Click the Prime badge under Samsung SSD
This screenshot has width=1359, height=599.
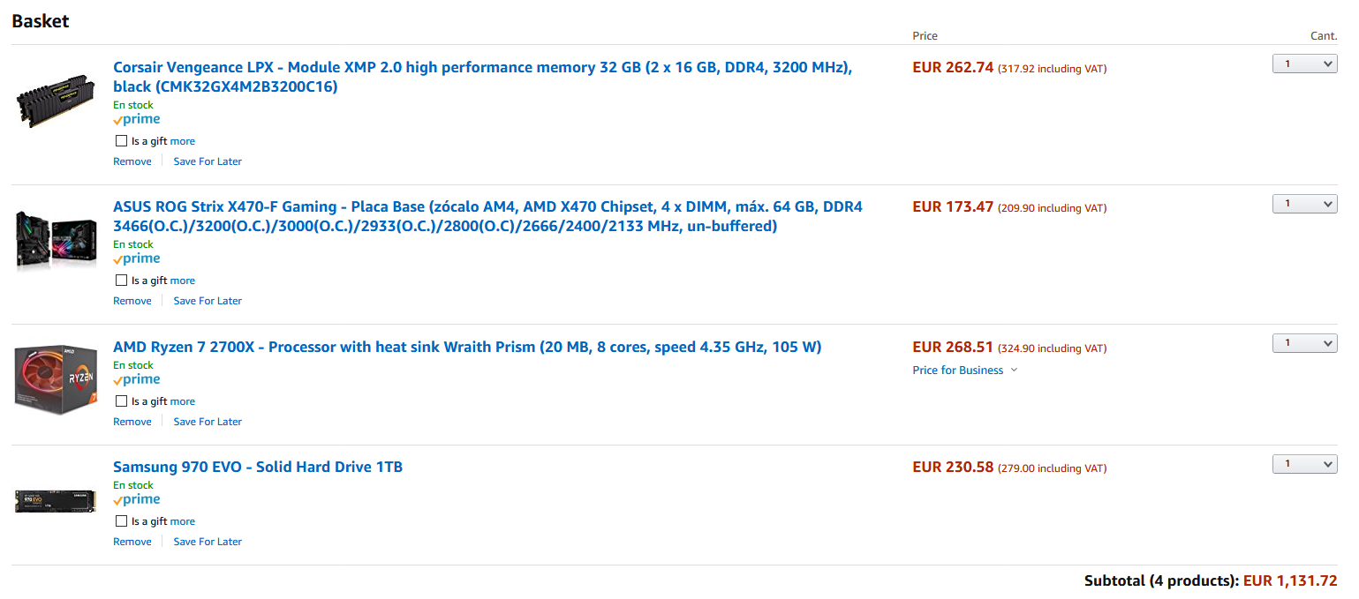(x=137, y=499)
